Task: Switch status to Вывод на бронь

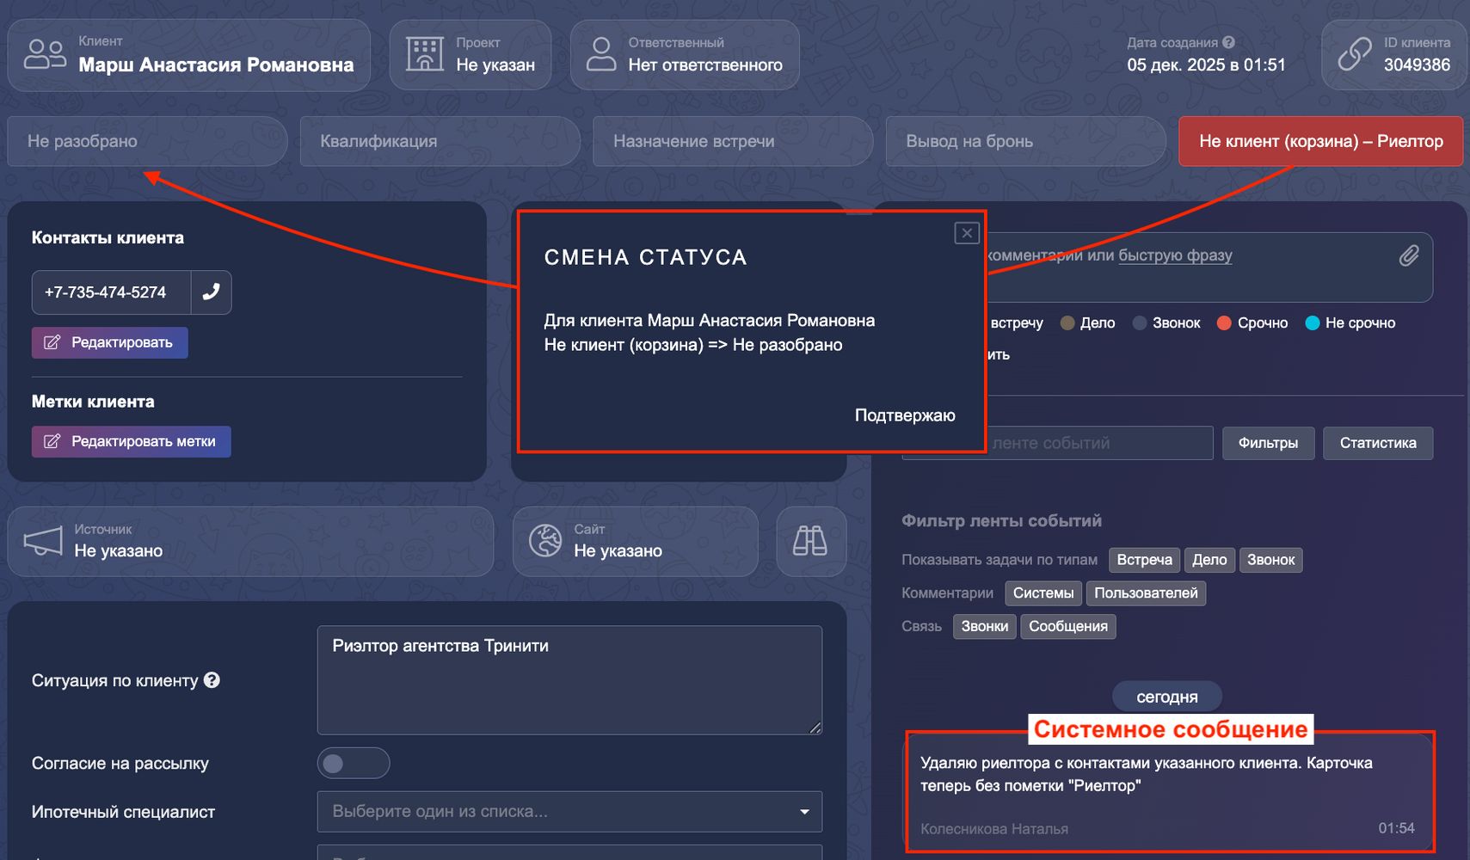Action: [1025, 141]
